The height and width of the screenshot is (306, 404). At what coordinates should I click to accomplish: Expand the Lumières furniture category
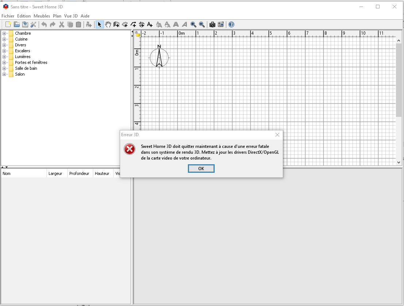4,57
